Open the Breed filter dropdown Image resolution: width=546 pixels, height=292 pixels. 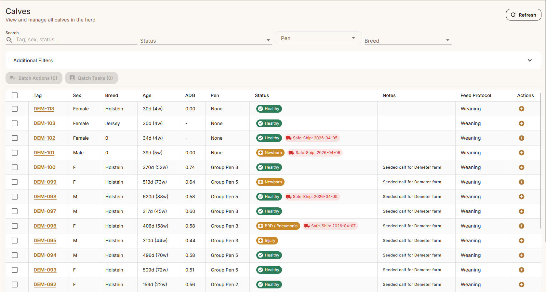407,41
